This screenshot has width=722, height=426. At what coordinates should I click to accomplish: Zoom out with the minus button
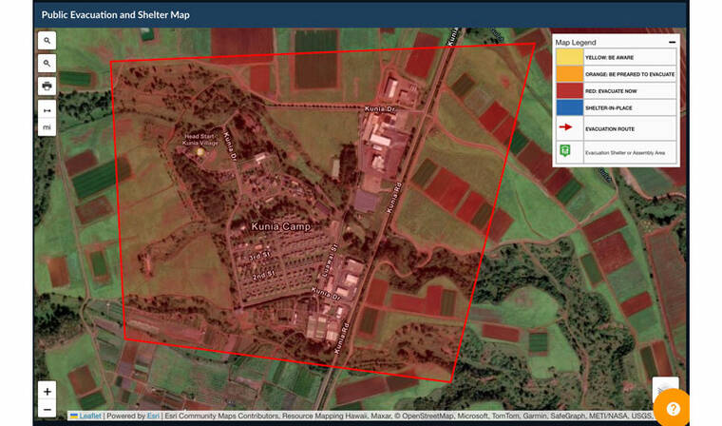(47, 409)
